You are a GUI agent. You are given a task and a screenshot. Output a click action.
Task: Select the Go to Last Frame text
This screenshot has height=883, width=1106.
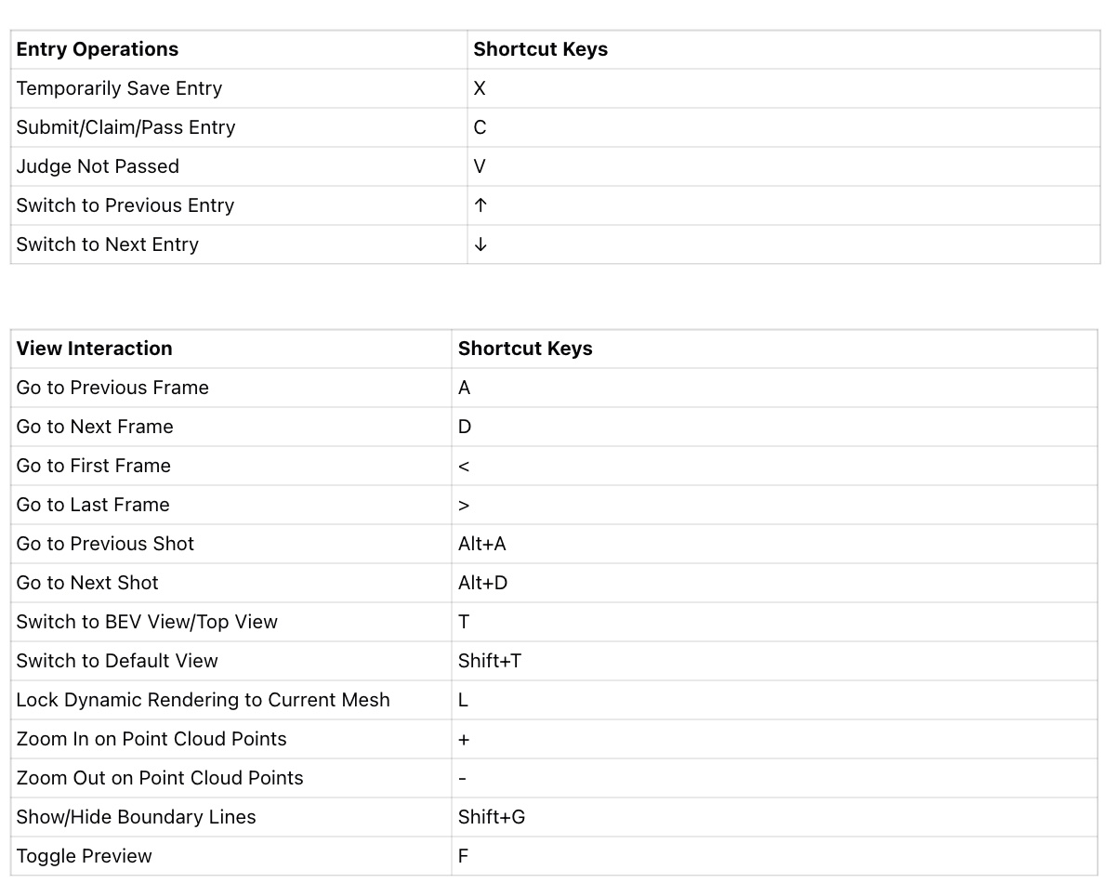click(x=93, y=505)
